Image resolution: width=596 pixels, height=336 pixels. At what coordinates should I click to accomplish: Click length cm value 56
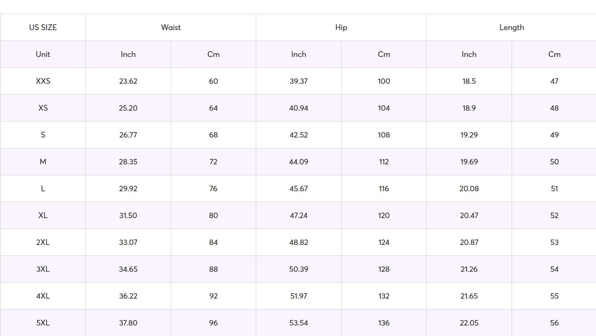(554, 323)
